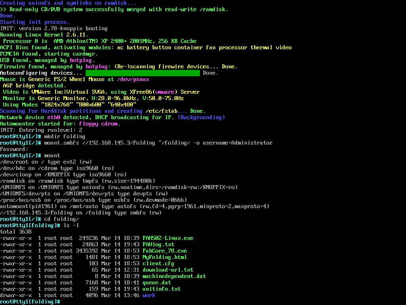Click the '/dev/root on / type ext2' line
The height and width of the screenshot is (305, 406).
tap(46, 162)
